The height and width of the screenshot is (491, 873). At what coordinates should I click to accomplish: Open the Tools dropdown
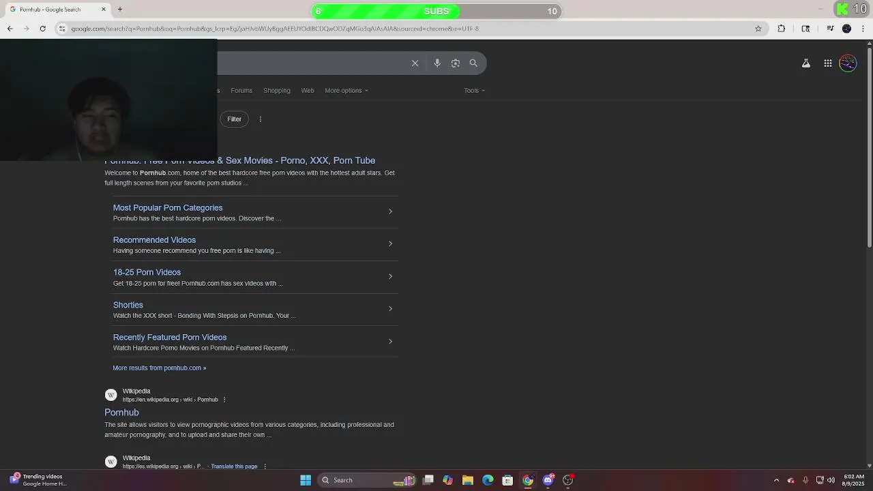click(x=475, y=90)
